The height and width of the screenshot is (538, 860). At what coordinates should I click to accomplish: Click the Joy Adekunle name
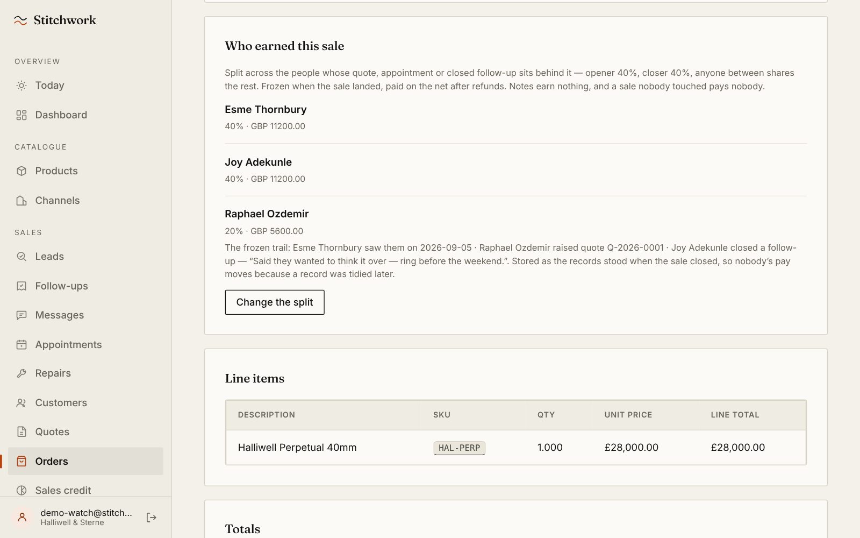(x=258, y=162)
